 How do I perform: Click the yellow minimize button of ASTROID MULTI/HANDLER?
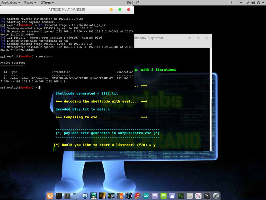[111, 9]
